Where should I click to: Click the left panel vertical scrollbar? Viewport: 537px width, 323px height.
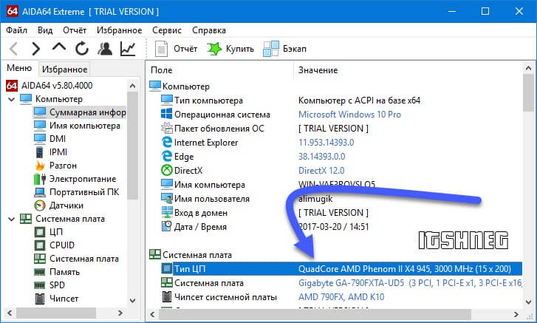tap(133, 148)
